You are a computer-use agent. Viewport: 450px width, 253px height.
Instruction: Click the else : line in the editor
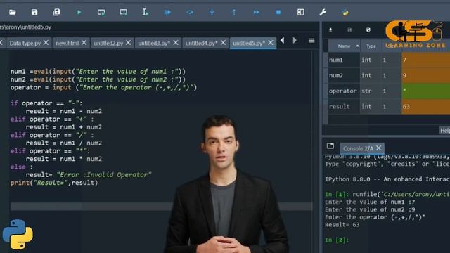pos(22,167)
